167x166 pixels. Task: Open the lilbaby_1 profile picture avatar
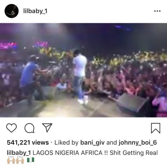click(11, 11)
